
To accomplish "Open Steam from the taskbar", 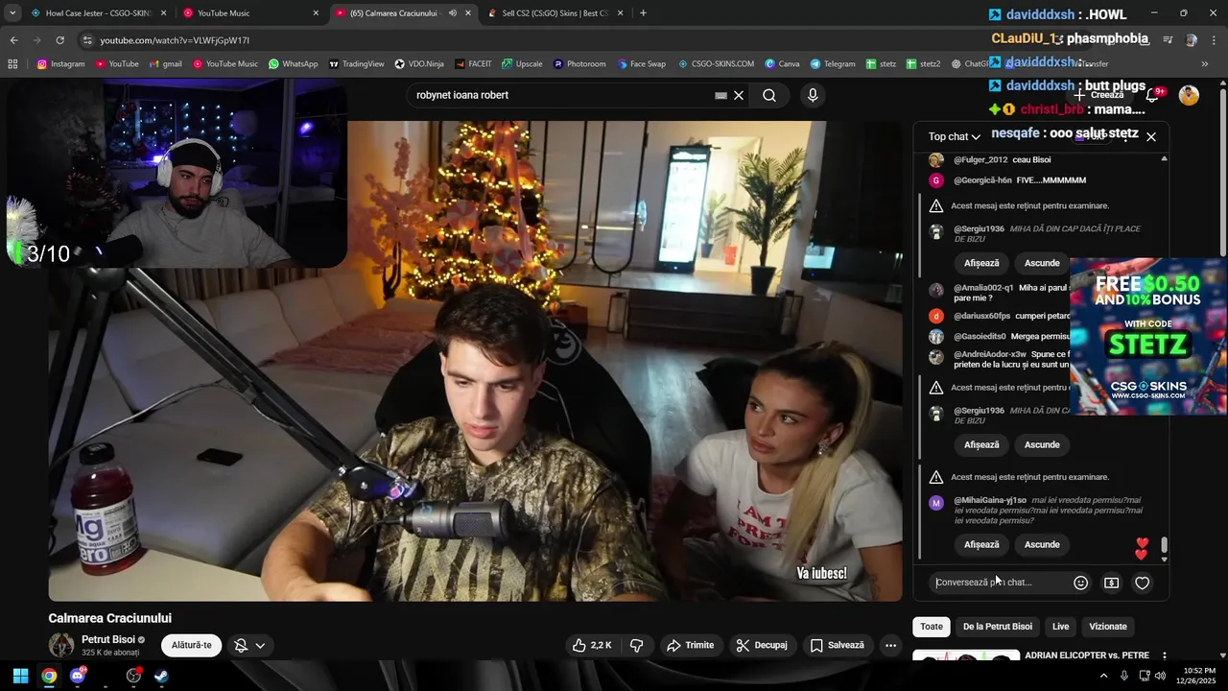I will pyautogui.click(x=162, y=676).
